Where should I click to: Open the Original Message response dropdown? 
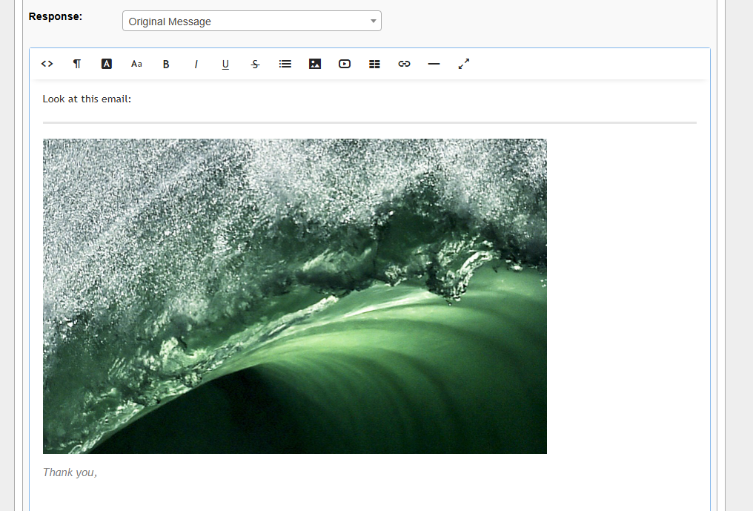(251, 22)
